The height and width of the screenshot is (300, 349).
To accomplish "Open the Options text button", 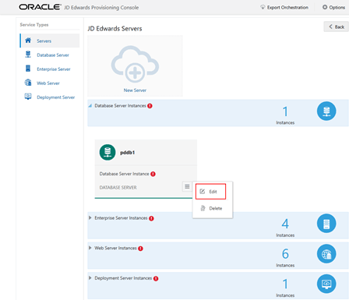I will [x=337, y=7].
